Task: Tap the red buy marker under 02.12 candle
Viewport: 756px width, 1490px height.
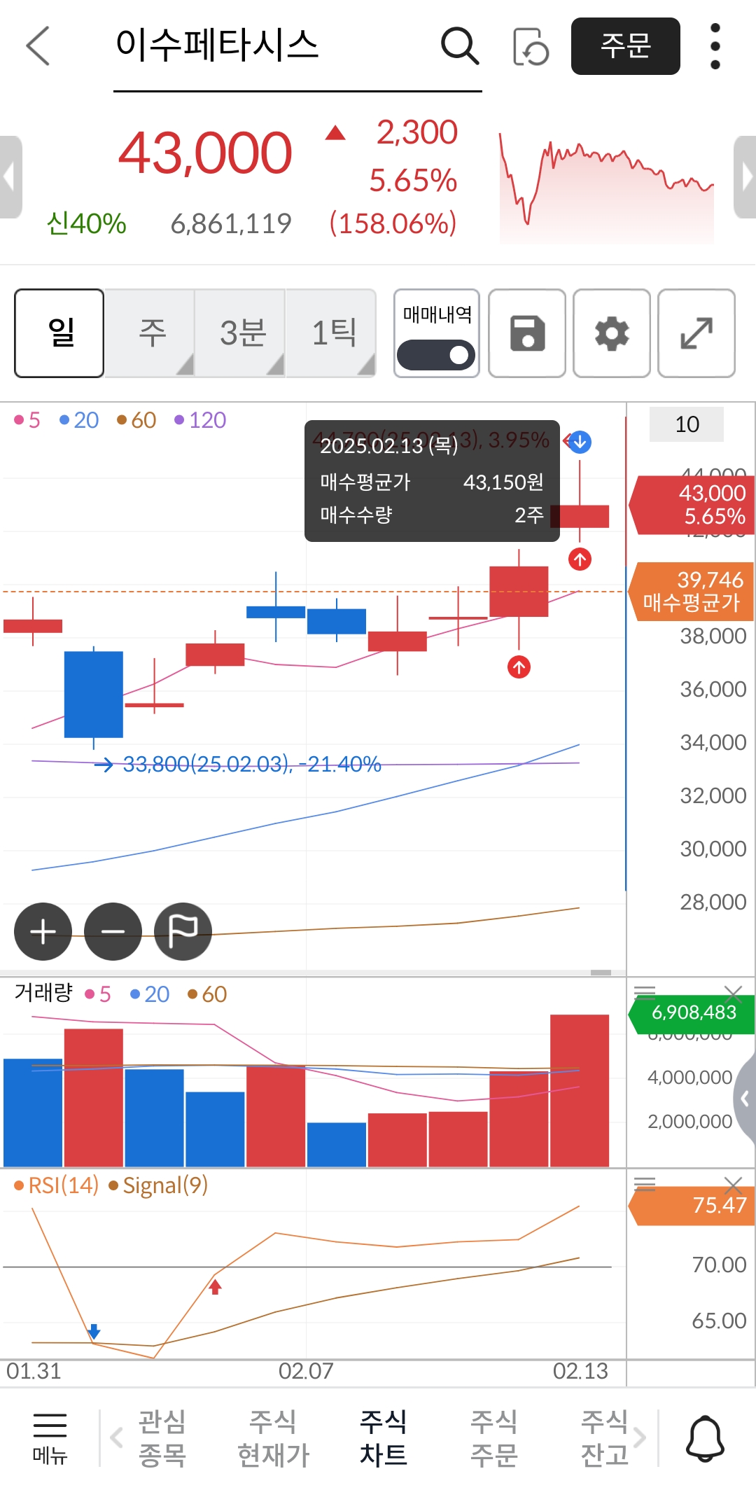Action: point(519,667)
